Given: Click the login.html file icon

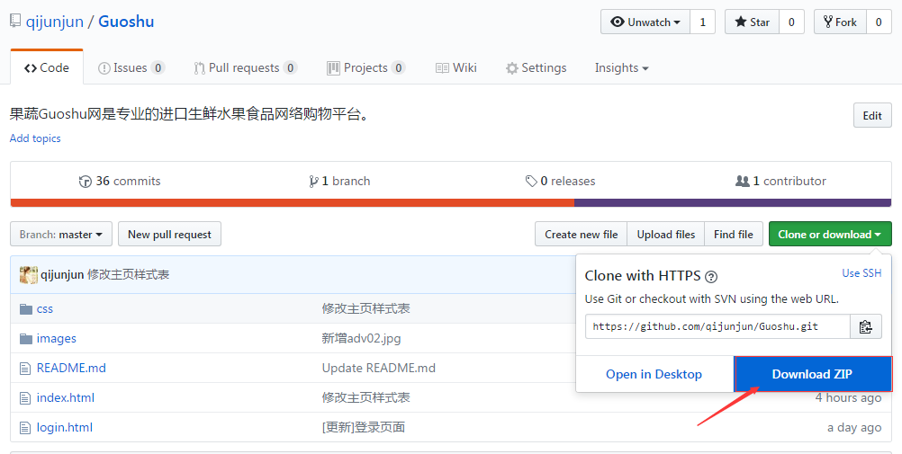Looking at the screenshot, I should click(x=24, y=428).
